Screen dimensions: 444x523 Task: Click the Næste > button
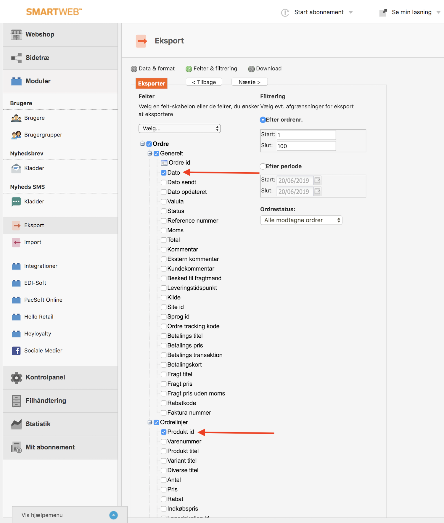click(249, 82)
